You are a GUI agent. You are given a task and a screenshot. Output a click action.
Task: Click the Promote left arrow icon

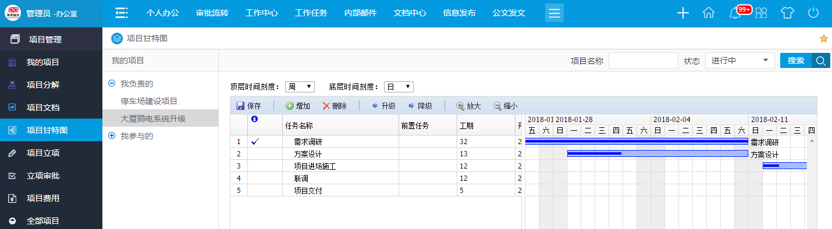(x=375, y=106)
